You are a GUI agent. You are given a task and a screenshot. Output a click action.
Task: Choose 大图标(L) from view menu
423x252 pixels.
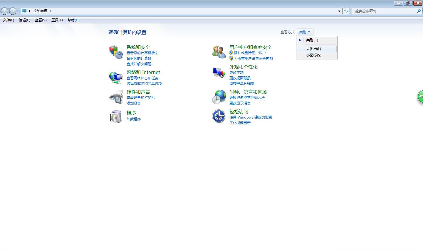(317, 49)
